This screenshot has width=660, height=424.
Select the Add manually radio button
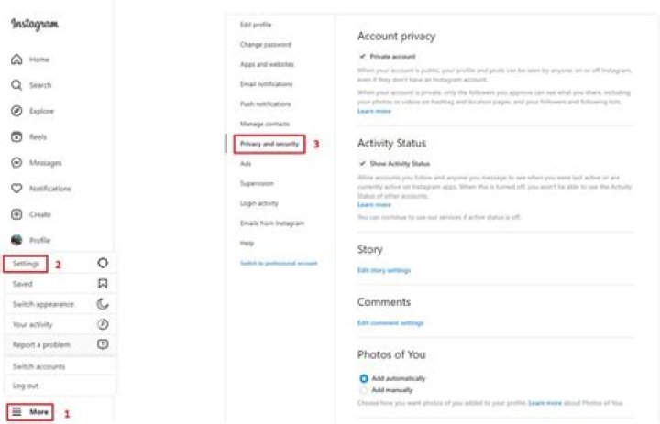click(364, 390)
